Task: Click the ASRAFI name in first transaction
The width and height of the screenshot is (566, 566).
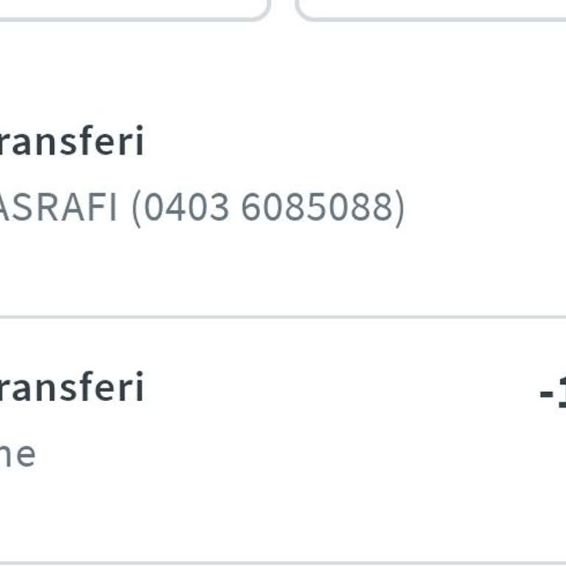Action: click(57, 208)
